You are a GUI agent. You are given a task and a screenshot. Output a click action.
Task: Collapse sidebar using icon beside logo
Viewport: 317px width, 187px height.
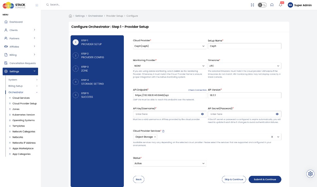click(37, 5)
